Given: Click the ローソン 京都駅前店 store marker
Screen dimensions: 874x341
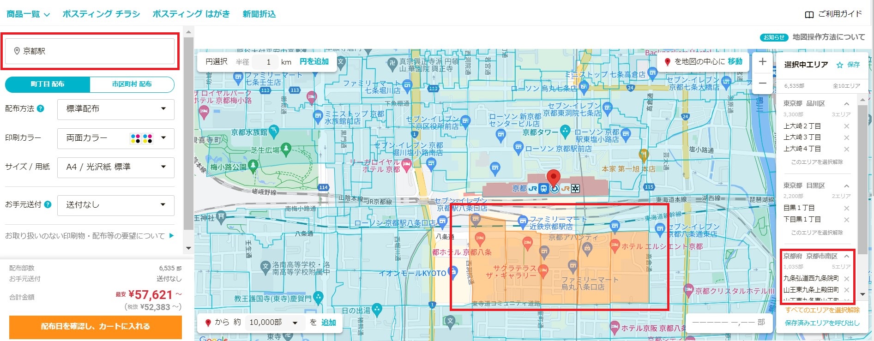Looking at the screenshot, I should pos(518,148).
